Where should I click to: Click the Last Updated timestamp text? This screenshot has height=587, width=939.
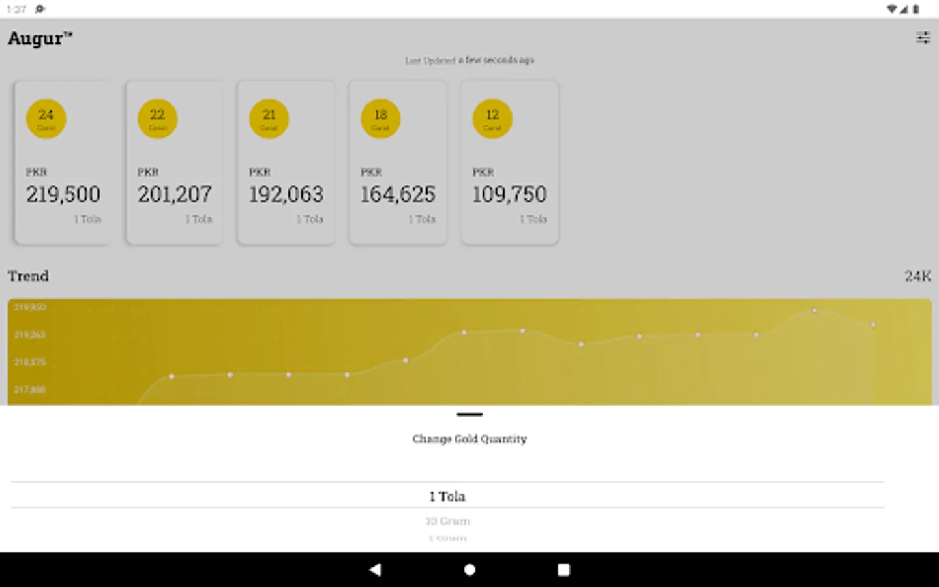(469, 60)
